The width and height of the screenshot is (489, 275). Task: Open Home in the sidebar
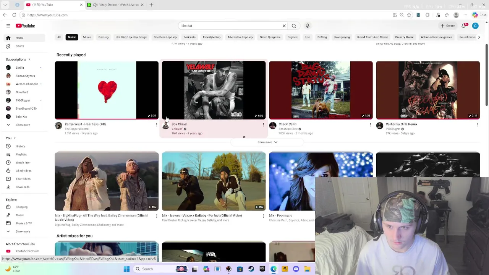24,38
